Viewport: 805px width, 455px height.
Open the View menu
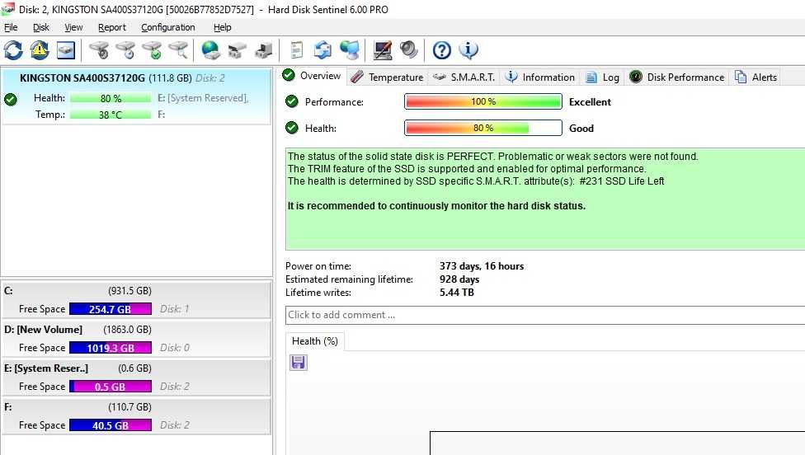(73, 27)
